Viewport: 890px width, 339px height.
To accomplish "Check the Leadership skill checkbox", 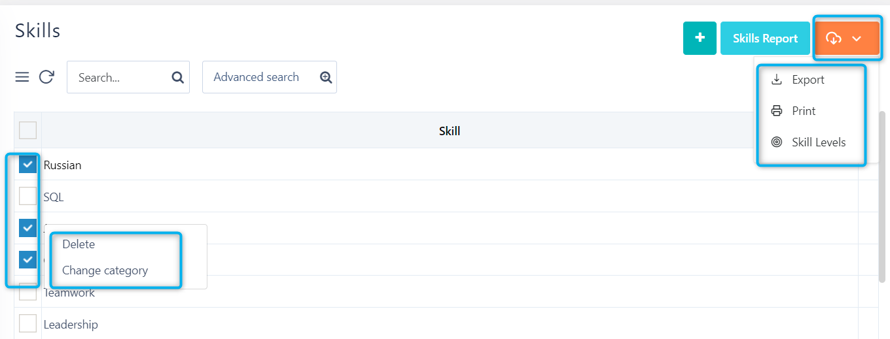I will [27, 323].
